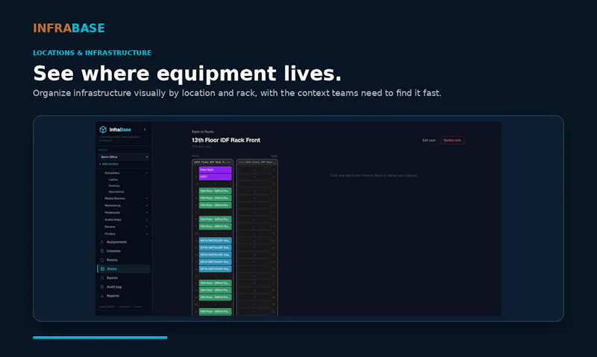Select Workstation under Computers
597x357 pixels.
coord(116,192)
